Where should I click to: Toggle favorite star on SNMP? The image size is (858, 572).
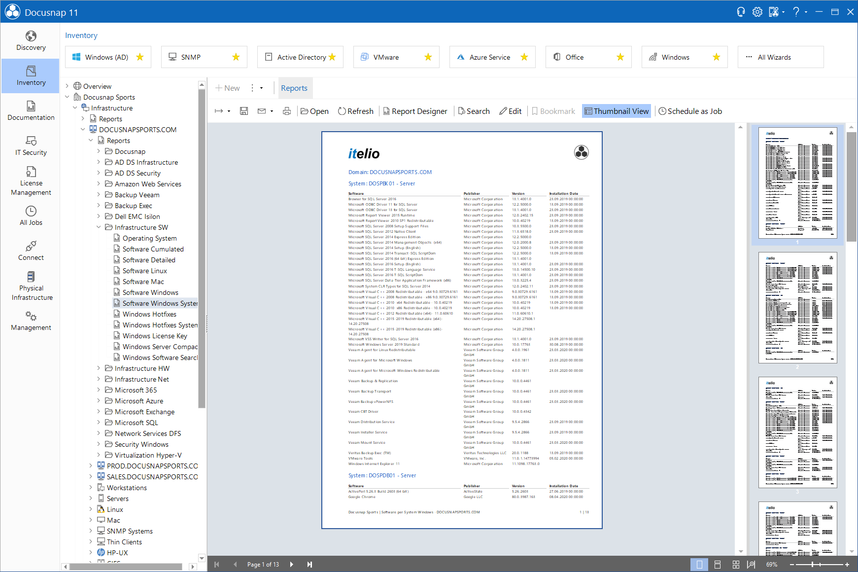[236, 57]
